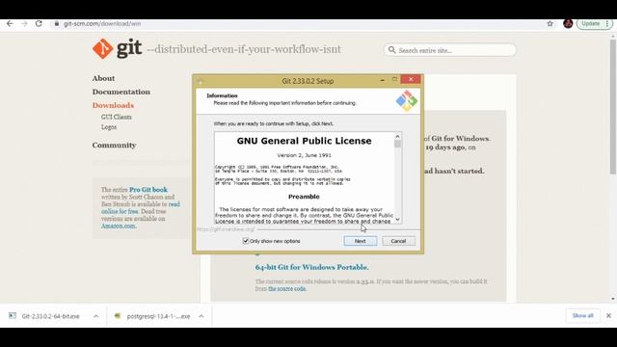The height and width of the screenshot is (347, 617).
Task: Close the downloads bar
Action: pos(608,316)
